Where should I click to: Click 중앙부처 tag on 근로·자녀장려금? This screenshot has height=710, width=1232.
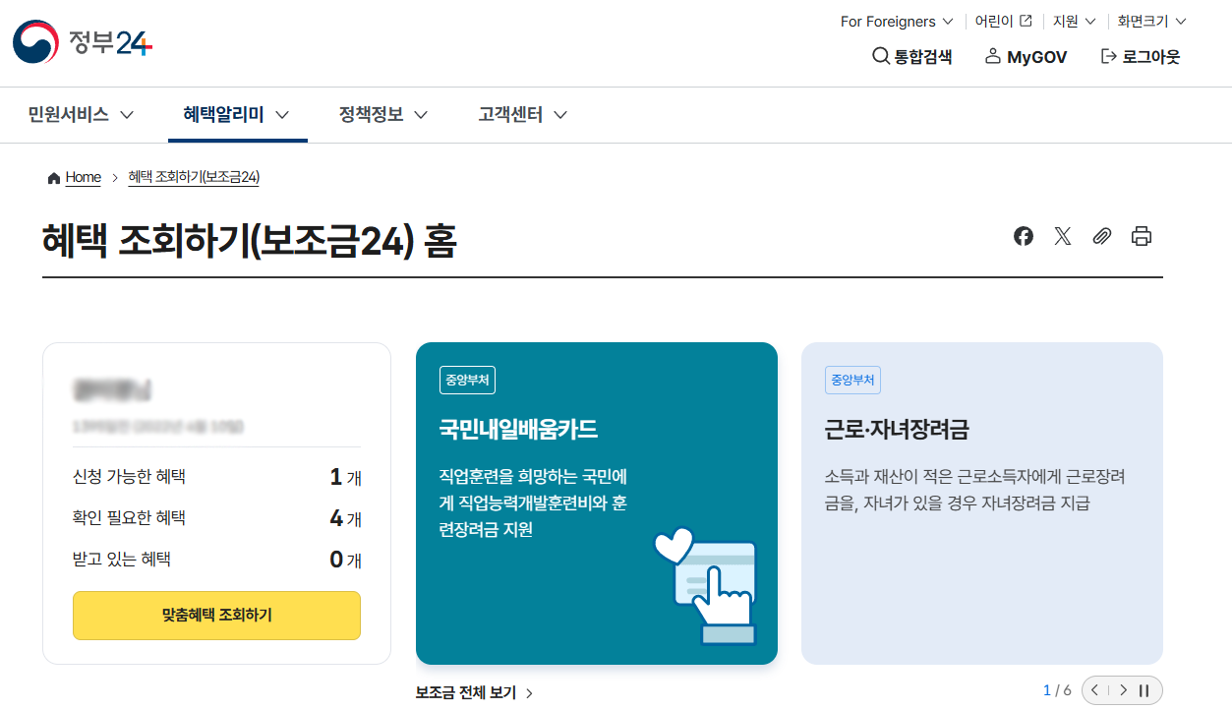(852, 380)
